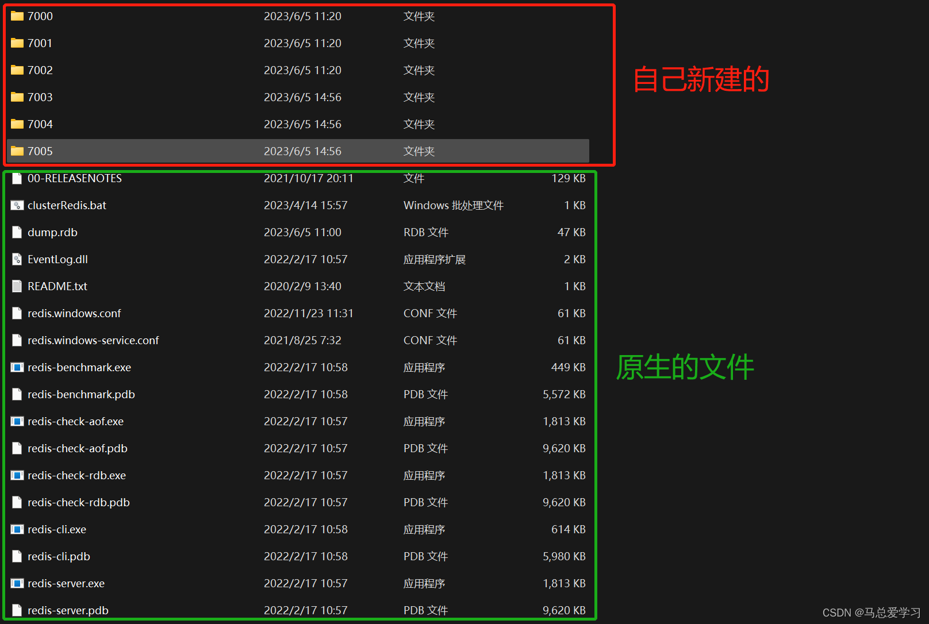Select the file name redis.windows.conf

coord(74,313)
